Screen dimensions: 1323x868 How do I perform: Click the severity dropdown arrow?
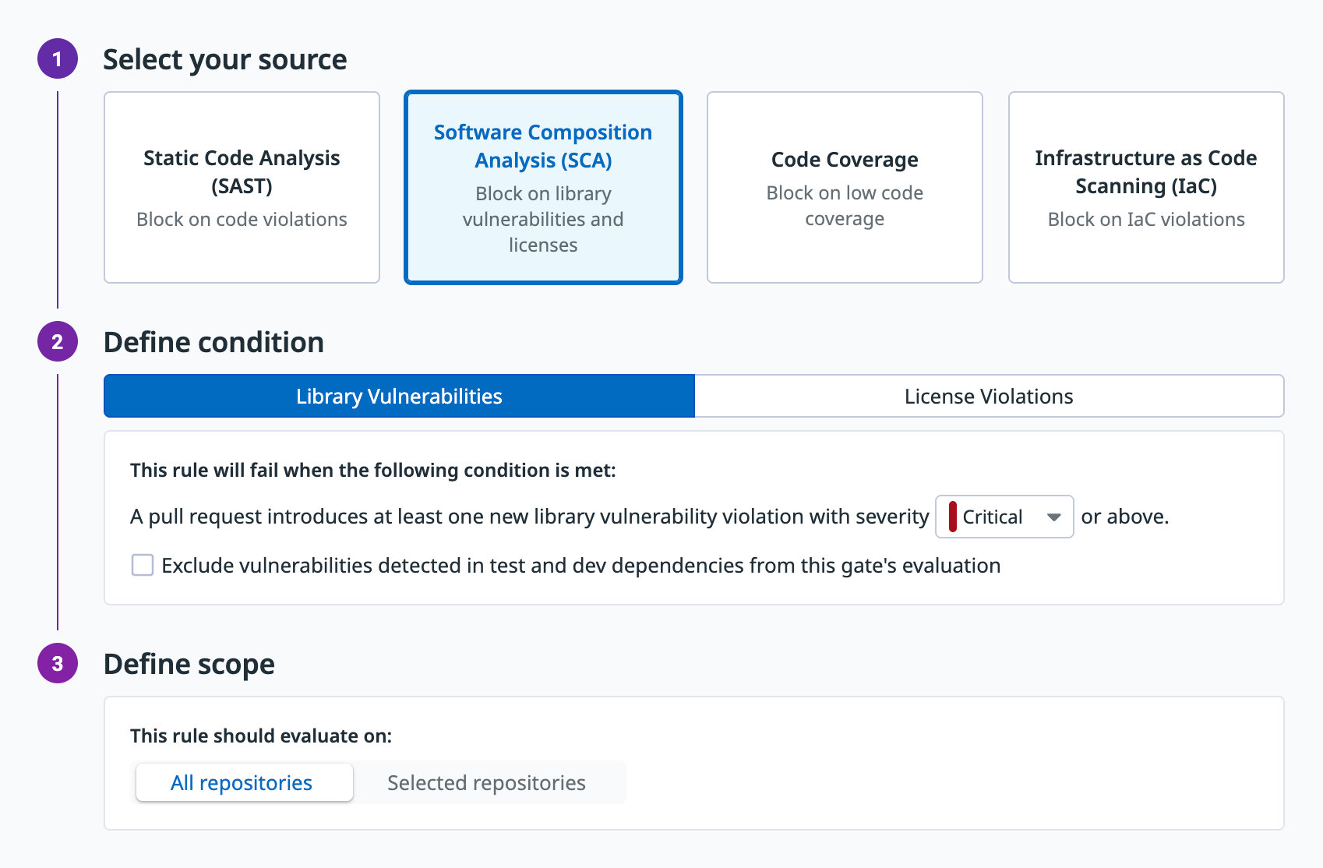point(1054,517)
